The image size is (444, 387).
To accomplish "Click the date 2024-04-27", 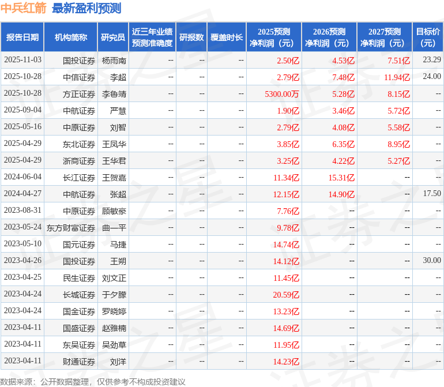I will tap(22, 194).
